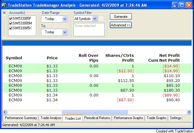The image size is (194, 133).
Task: Click the Price column header
Action: 52,58
